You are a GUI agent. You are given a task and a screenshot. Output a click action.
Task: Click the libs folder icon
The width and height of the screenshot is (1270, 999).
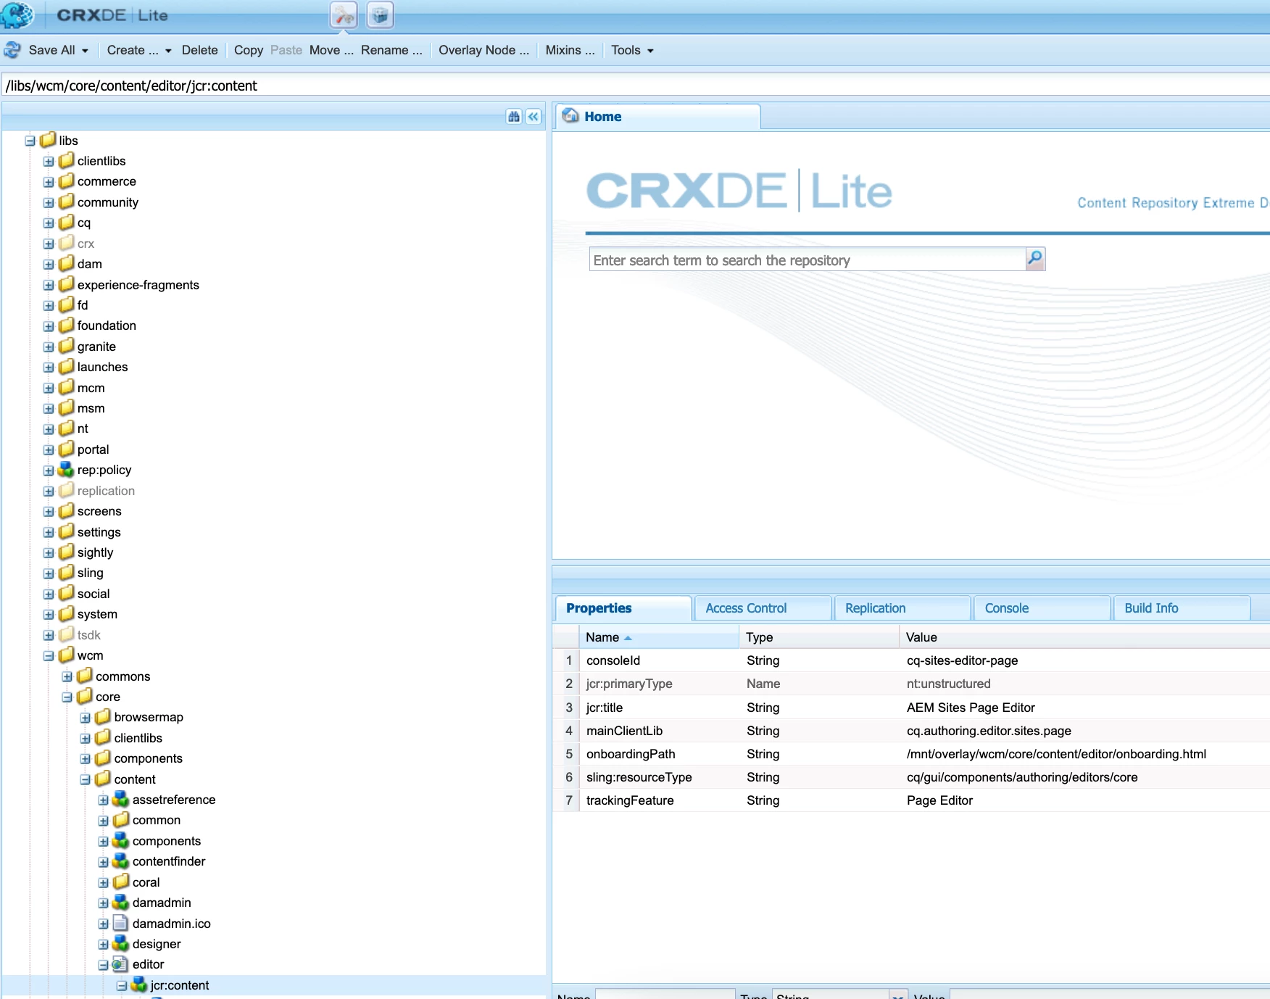pyautogui.click(x=48, y=140)
